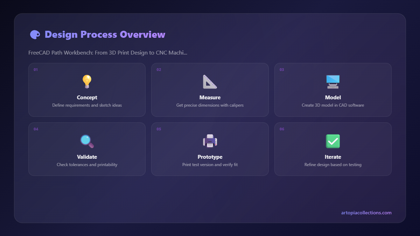Click the lightbulb icon on the Concept card

[x=86, y=81]
